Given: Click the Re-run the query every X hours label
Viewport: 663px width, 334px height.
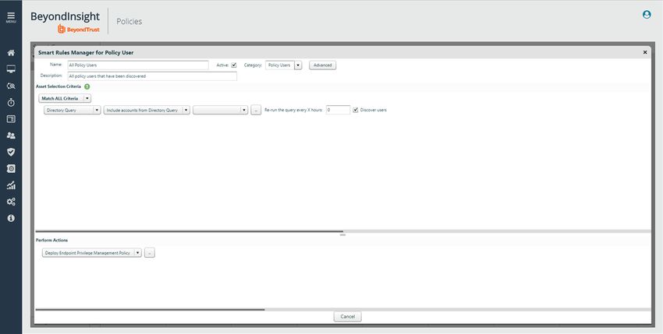Looking at the screenshot, I should click(293, 110).
